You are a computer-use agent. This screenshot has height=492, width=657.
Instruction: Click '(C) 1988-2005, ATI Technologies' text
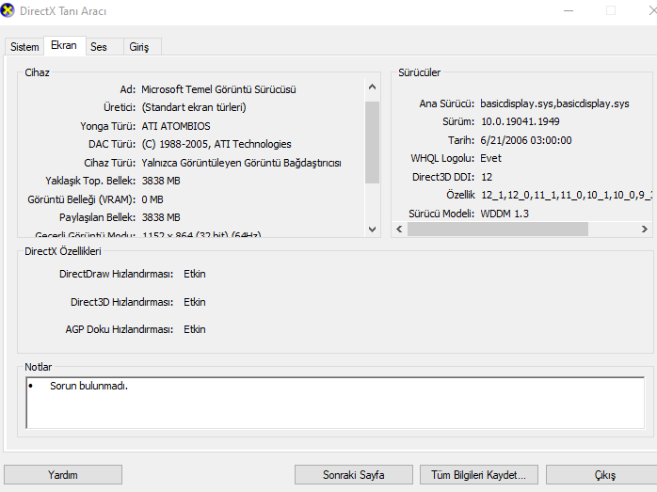tap(216, 144)
